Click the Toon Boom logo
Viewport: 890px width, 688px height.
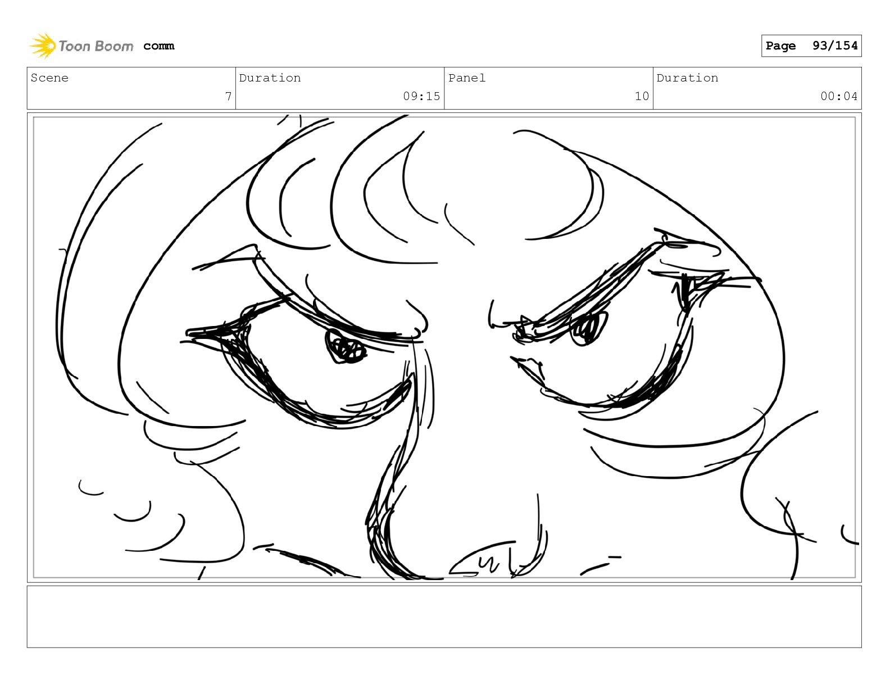click(x=81, y=46)
